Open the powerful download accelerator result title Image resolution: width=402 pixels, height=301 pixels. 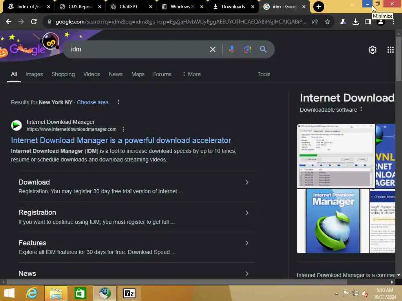(x=121, y=140)
